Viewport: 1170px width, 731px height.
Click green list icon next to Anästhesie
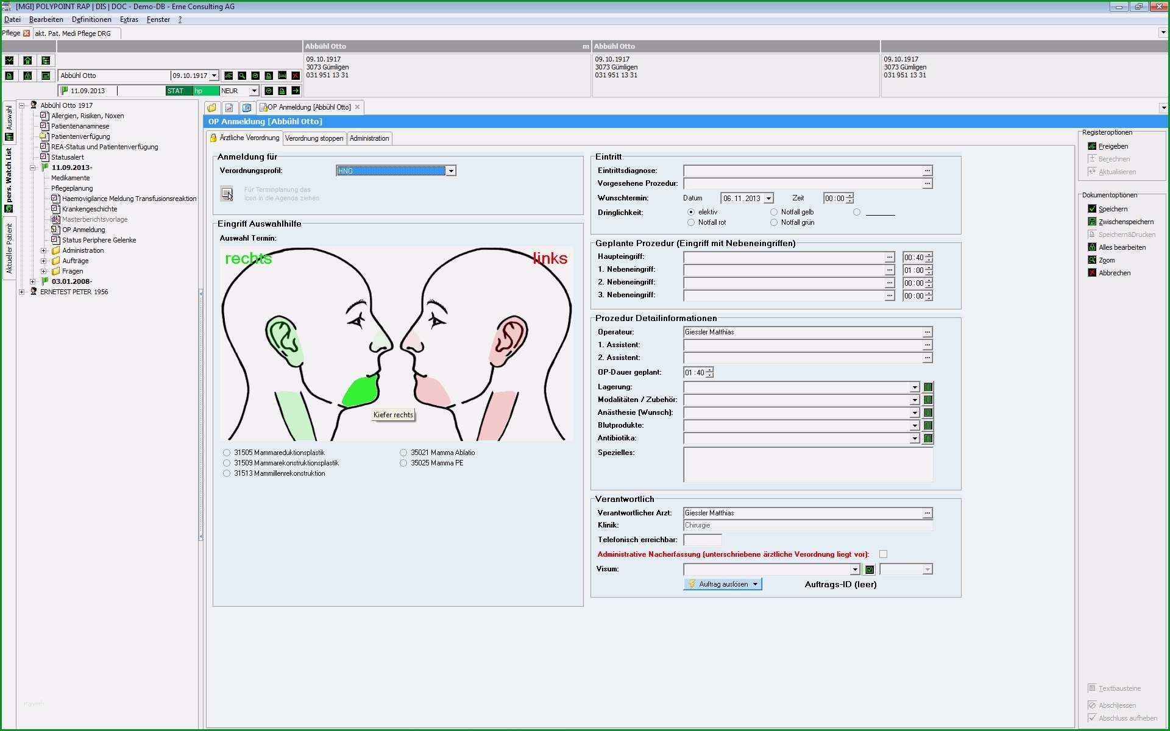click(x=928, y=413)
